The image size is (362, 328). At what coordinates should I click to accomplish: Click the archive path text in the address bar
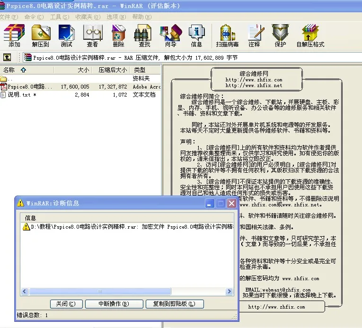point(135,58)
